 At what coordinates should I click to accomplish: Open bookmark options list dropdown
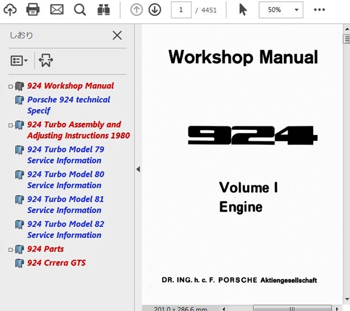(19, 61)
